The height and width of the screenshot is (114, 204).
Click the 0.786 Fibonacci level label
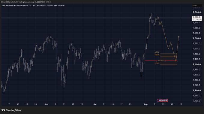[157, 63]
